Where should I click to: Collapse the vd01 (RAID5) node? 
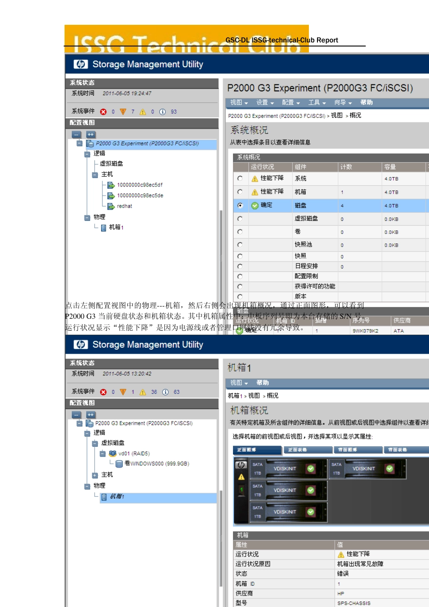point(103,453)
